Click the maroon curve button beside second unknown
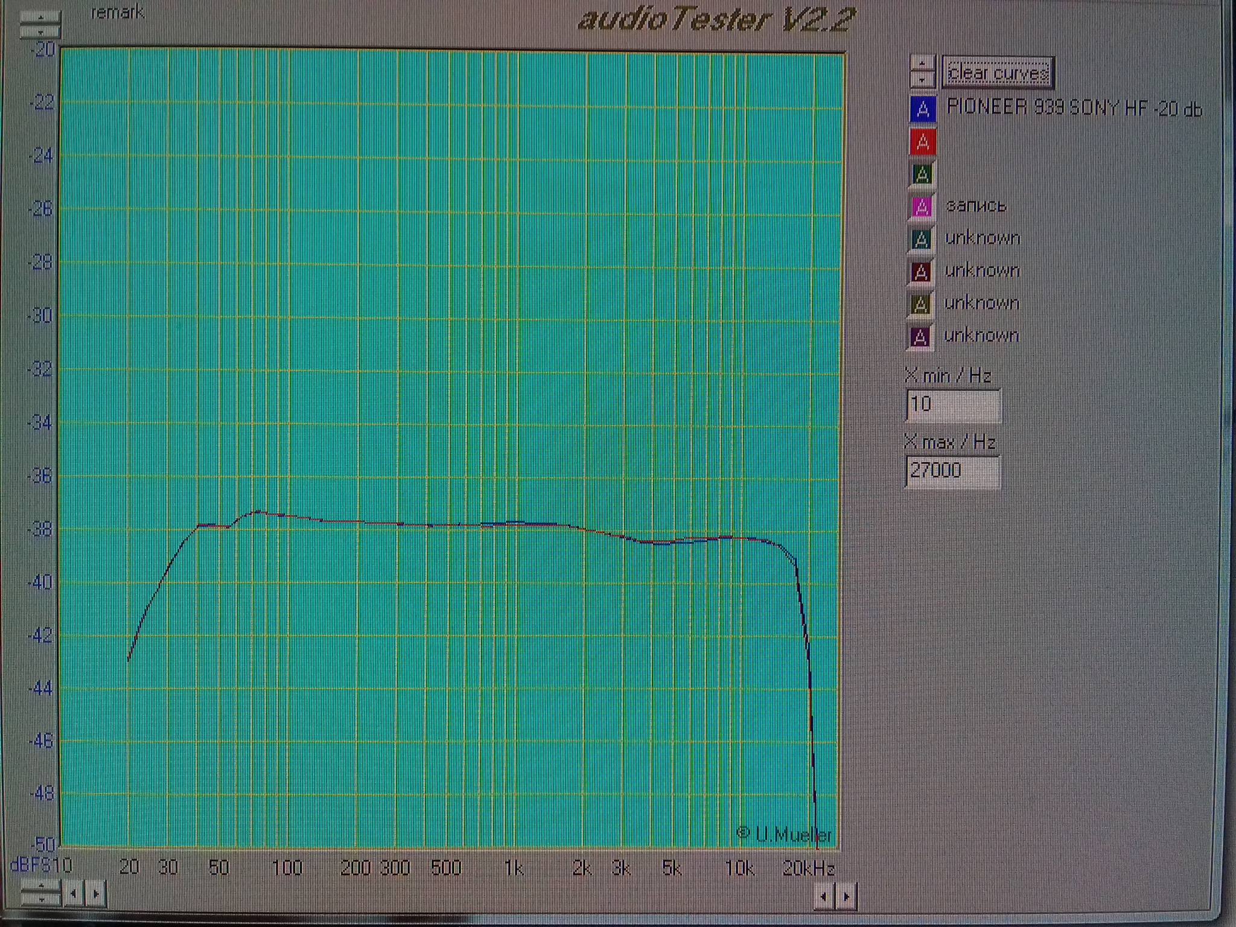 click(x=921, y=272)
